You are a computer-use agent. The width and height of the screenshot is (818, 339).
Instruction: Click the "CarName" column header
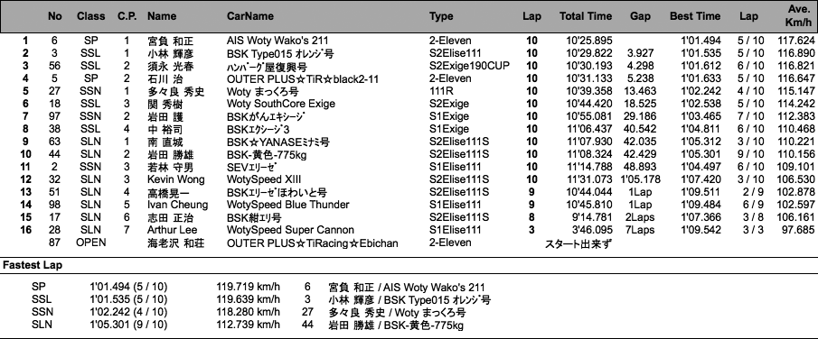pyautogui.click(x=249, y=16)
